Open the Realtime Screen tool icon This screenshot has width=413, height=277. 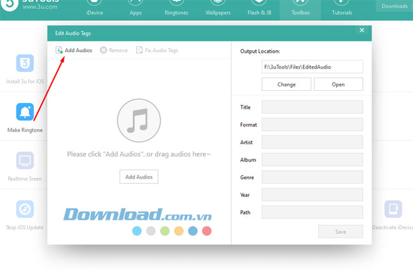point(25,160)
